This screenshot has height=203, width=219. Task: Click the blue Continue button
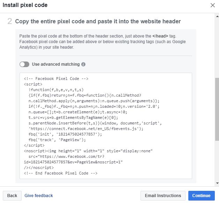[x=202, y=196]
